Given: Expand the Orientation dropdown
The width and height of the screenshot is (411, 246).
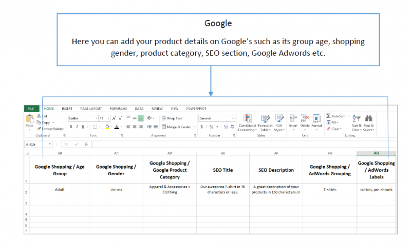Looking at the screenshot, I should [x=153, y=118].
